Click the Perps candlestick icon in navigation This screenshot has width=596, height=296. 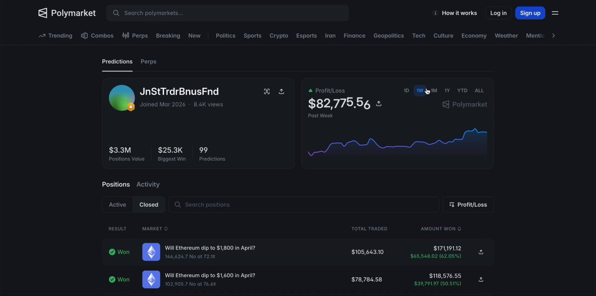tap(126, 36)
